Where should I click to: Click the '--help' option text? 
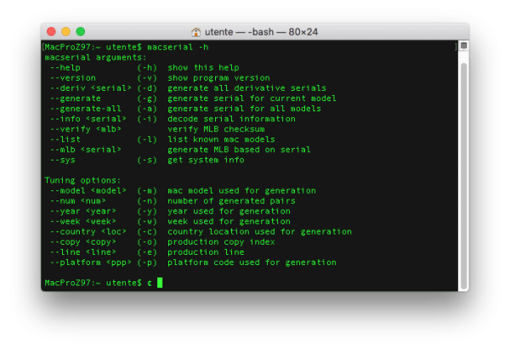tap(65, 68)
